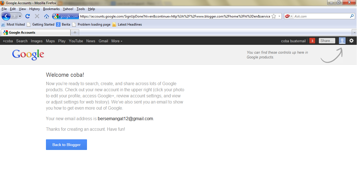Open Maps in the Google bar
This screenshot has width=357, height=195.
(x=50, y=41)
